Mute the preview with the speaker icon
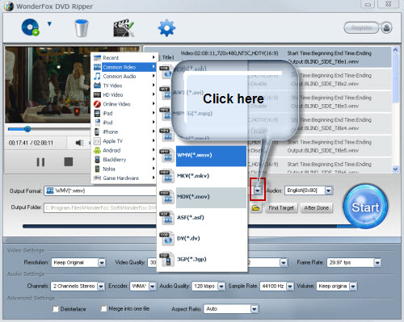The image size is (404, 322). (79, 143)
